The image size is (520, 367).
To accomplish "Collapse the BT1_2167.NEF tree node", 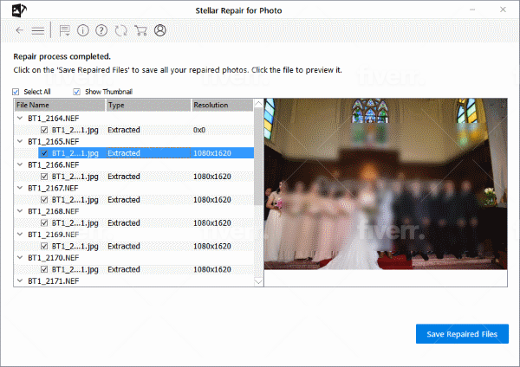I will [x=20, y=188].
